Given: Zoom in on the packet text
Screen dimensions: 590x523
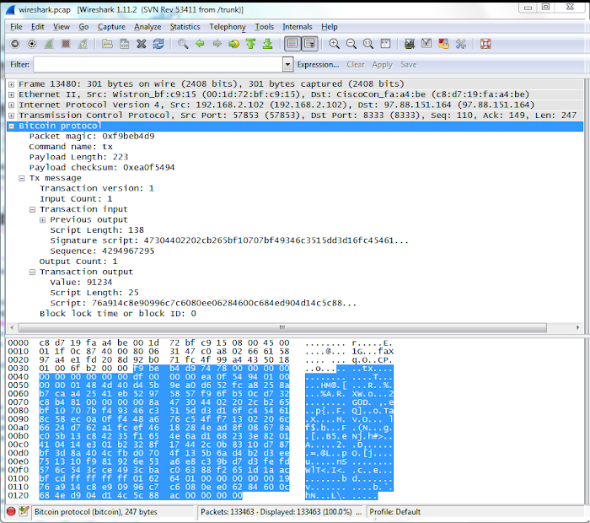Looking at the screenshot, I should pyautogui.click(x=335, y=43).
